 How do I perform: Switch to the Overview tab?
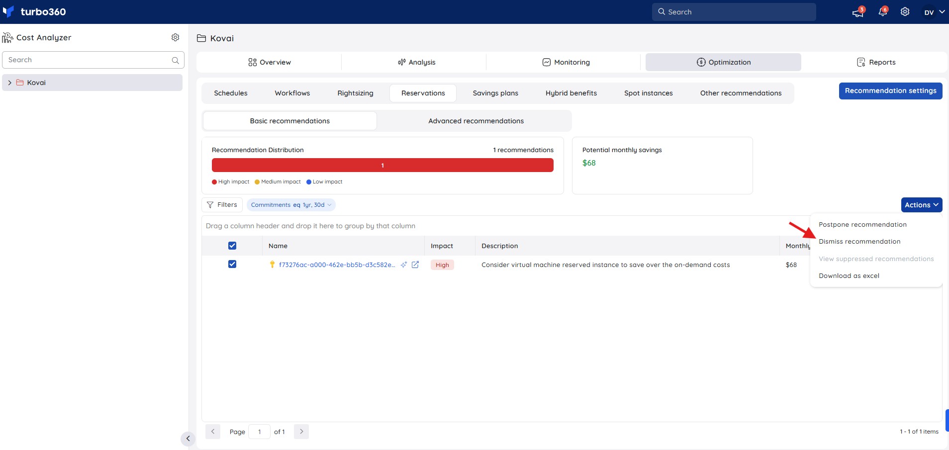tap(269, 62)
